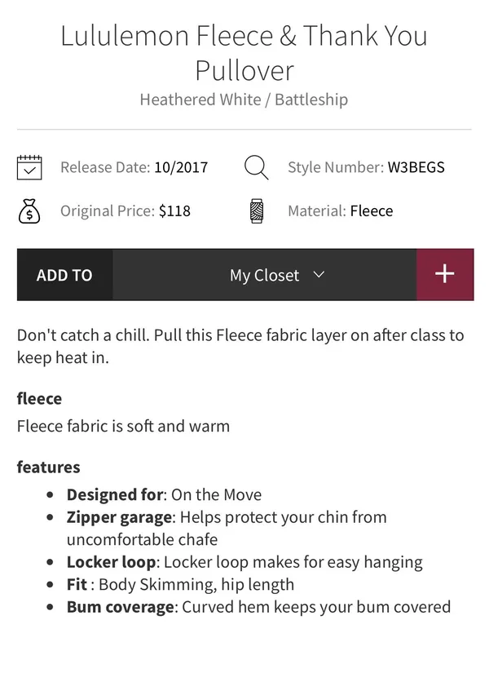489x691 pixels.
Task: Click the Heathered White / Battleship color subtitle
Action: click(x=244, y=100)
